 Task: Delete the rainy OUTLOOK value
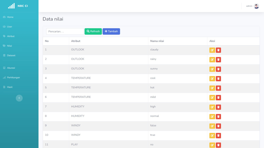click(x=218, y=60)
